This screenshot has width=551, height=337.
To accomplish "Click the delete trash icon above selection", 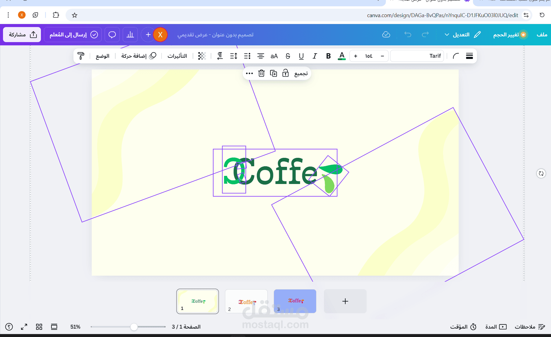I will coord(261,73).
